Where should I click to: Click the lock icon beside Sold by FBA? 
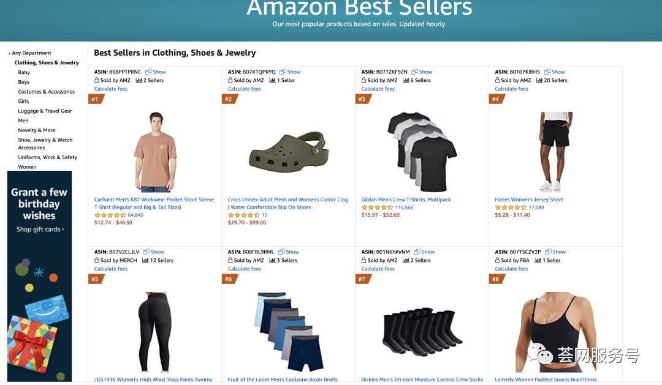click(x=498, y=260)
